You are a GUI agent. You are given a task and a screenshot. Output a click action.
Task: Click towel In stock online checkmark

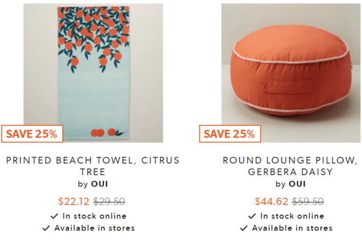click(54, 216)
